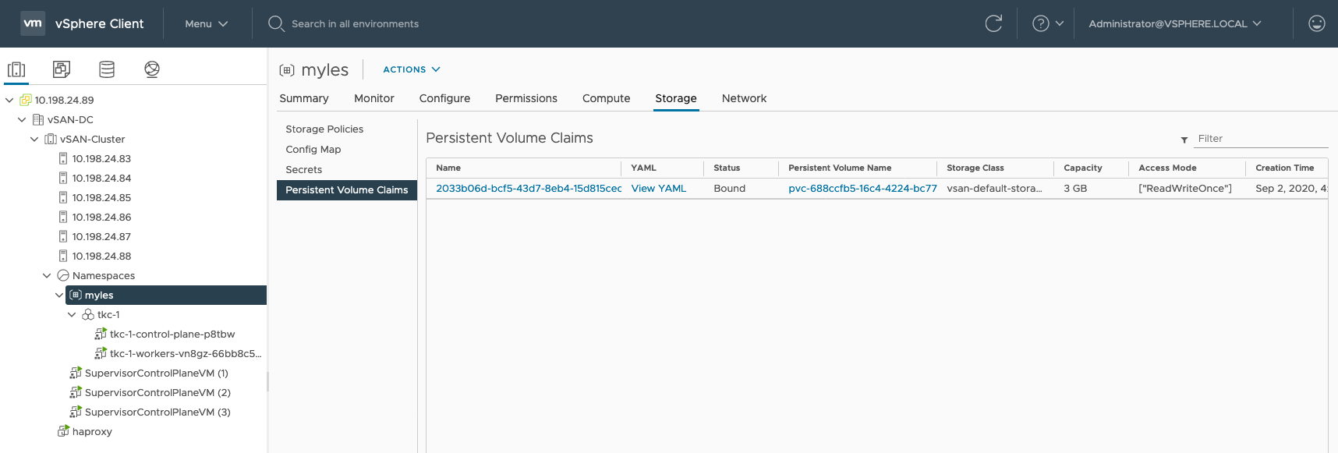Collapse the 10.198.24.89 vCenter node
The height and width of the screenshot is (453, 1338).
pyautogui.click(x=9, y=100)
